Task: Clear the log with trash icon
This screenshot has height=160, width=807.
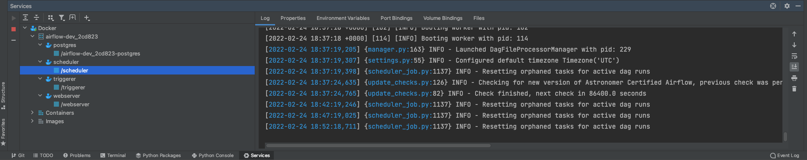Action: [x=794, y=89]
